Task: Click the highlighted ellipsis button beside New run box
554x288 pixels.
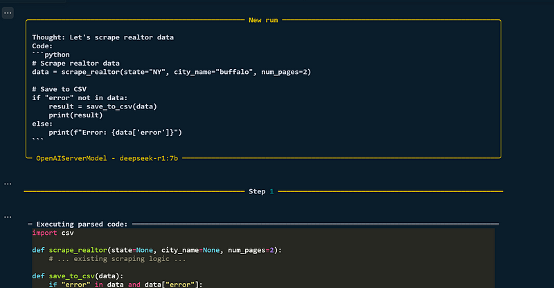Action: [x=8, y=13]
